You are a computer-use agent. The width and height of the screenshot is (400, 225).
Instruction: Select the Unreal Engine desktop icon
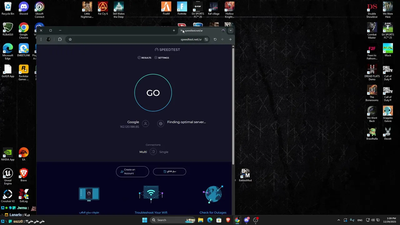pos(8,177)
